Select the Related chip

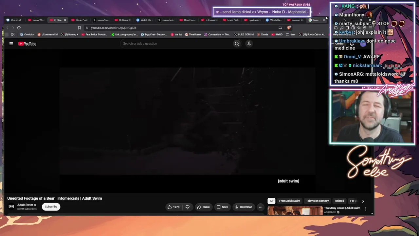[x=339, y=201]
